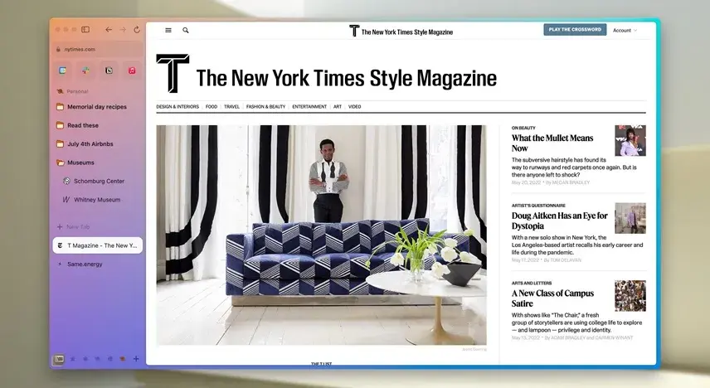Click the add new space plus icon
This screenshot has height=388, width=710.
coord(136,359)
